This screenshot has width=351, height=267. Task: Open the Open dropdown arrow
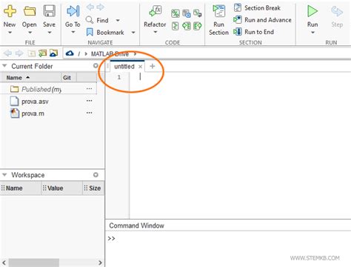pyautogui.click(x=30, y=33)
